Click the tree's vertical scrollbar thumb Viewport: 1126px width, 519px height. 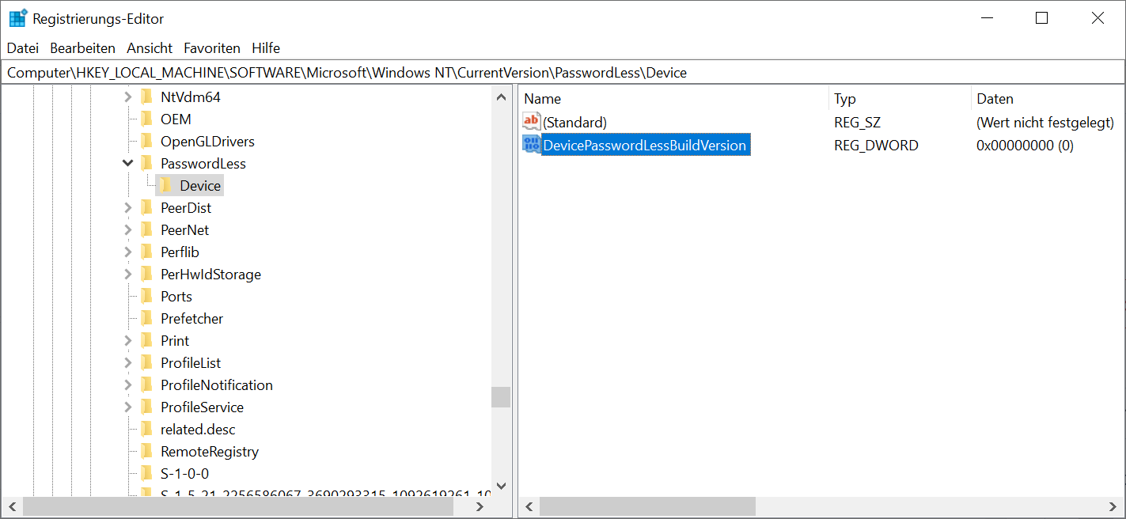point(501,396)
